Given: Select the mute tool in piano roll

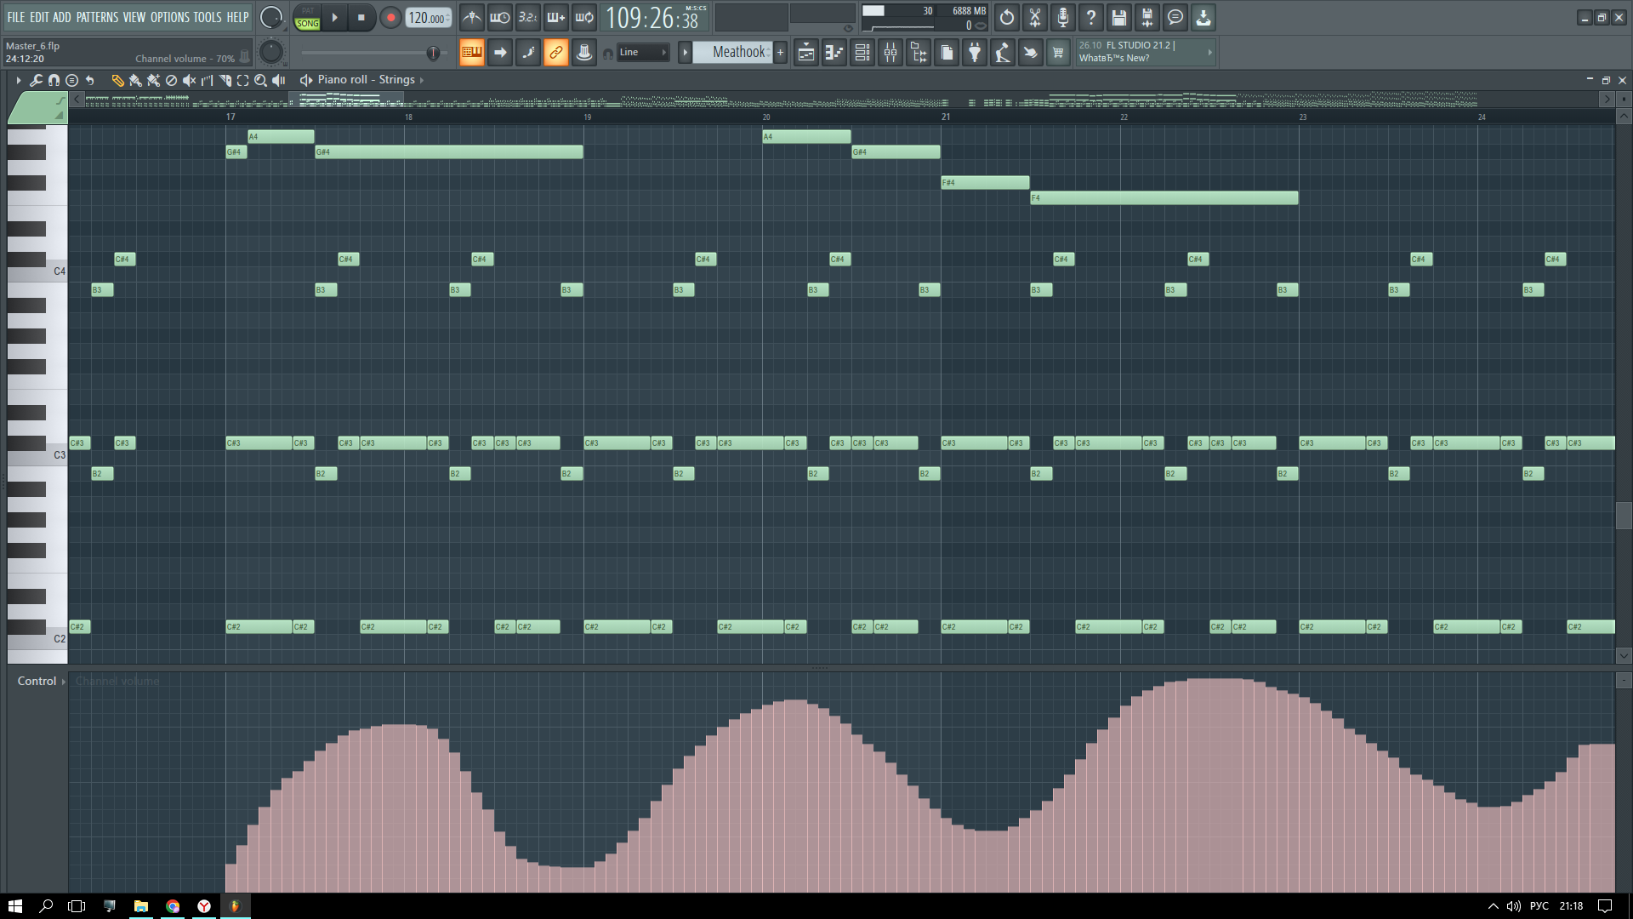Looking at the screenshot, I should pos(189,80).
